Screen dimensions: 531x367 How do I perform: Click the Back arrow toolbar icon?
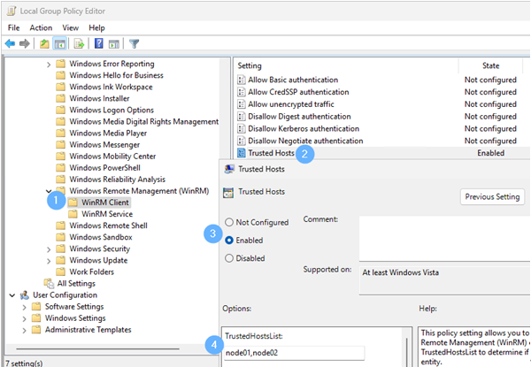10,43
